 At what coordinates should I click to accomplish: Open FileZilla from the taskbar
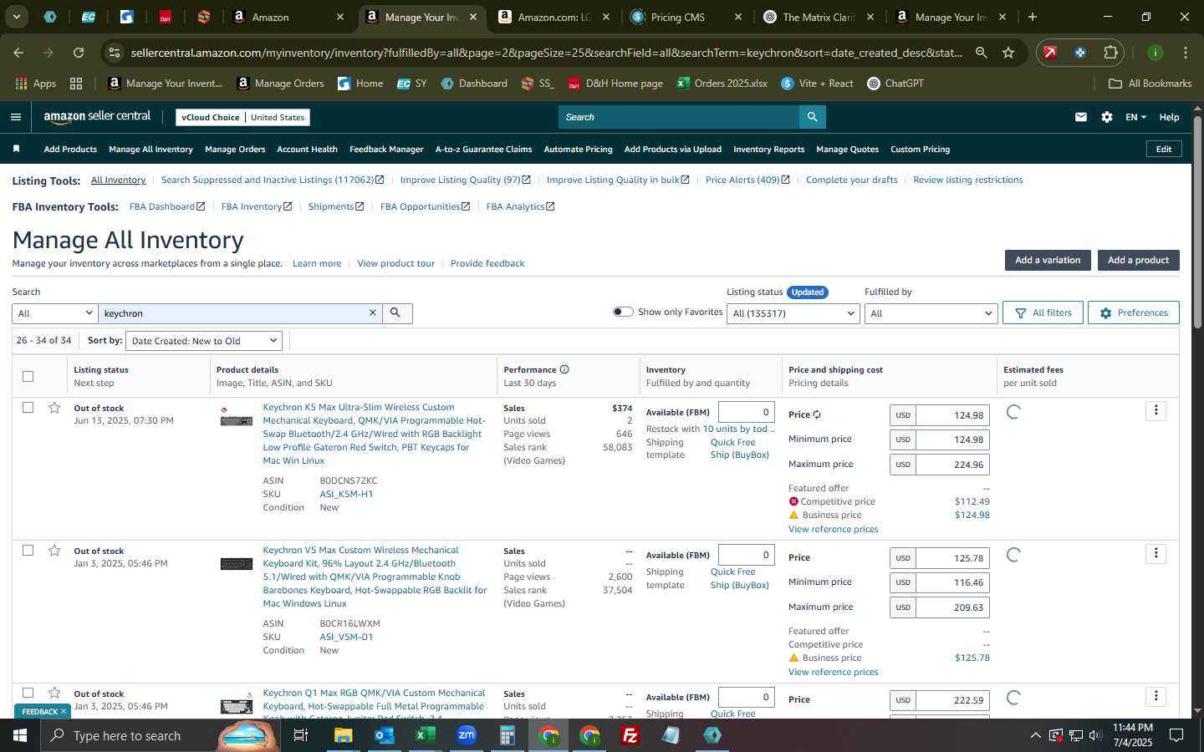pyautogui.click(x=630, y=735)
